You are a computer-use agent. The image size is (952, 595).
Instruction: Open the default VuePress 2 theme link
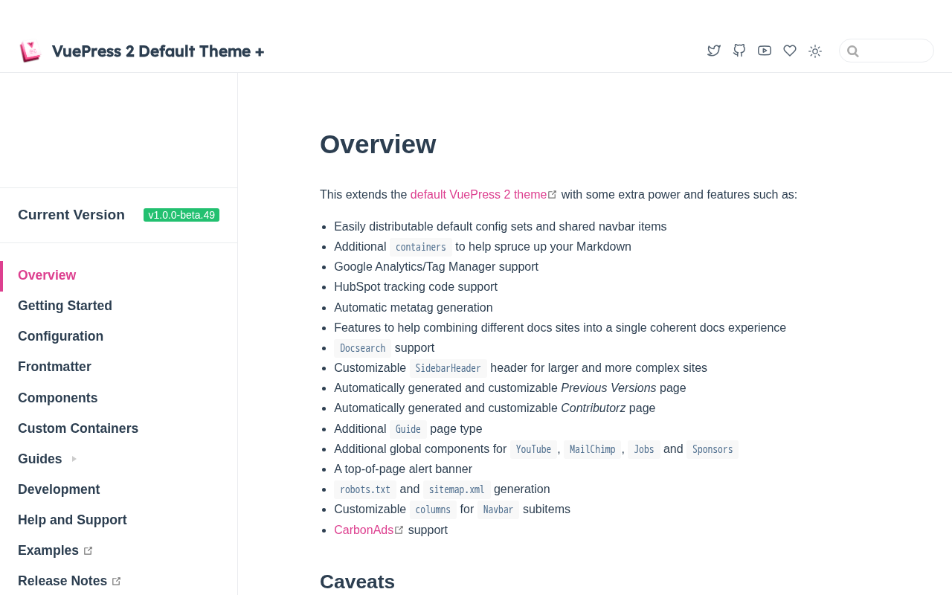click(x=478, y=195)
